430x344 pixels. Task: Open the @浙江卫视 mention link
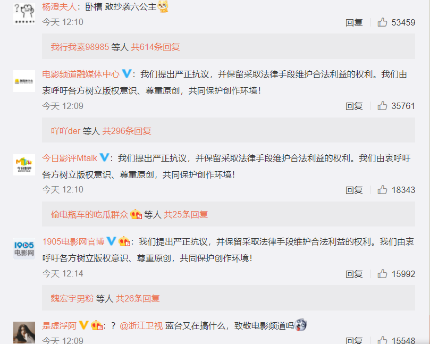(x=141, y=325)
